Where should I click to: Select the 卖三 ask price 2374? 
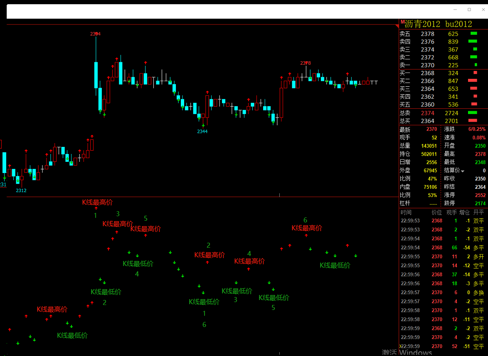pyautogui.click(x=427, y=50)
